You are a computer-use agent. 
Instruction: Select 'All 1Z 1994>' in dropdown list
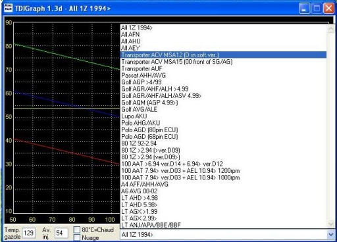pyautogui.click(x=223, y=28)
